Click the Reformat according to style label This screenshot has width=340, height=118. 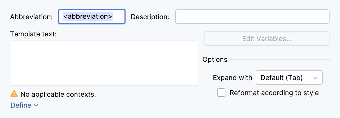click(x=274, y=93)
